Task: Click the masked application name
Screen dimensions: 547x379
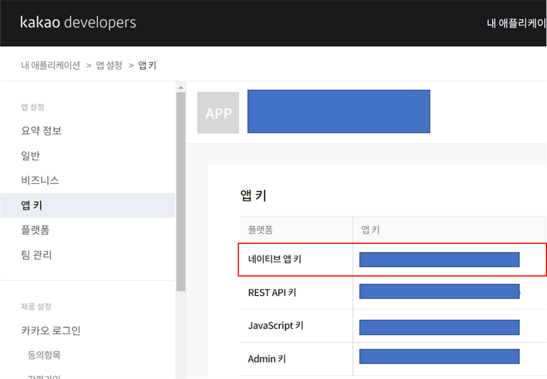Action: (x=339, y=112)
